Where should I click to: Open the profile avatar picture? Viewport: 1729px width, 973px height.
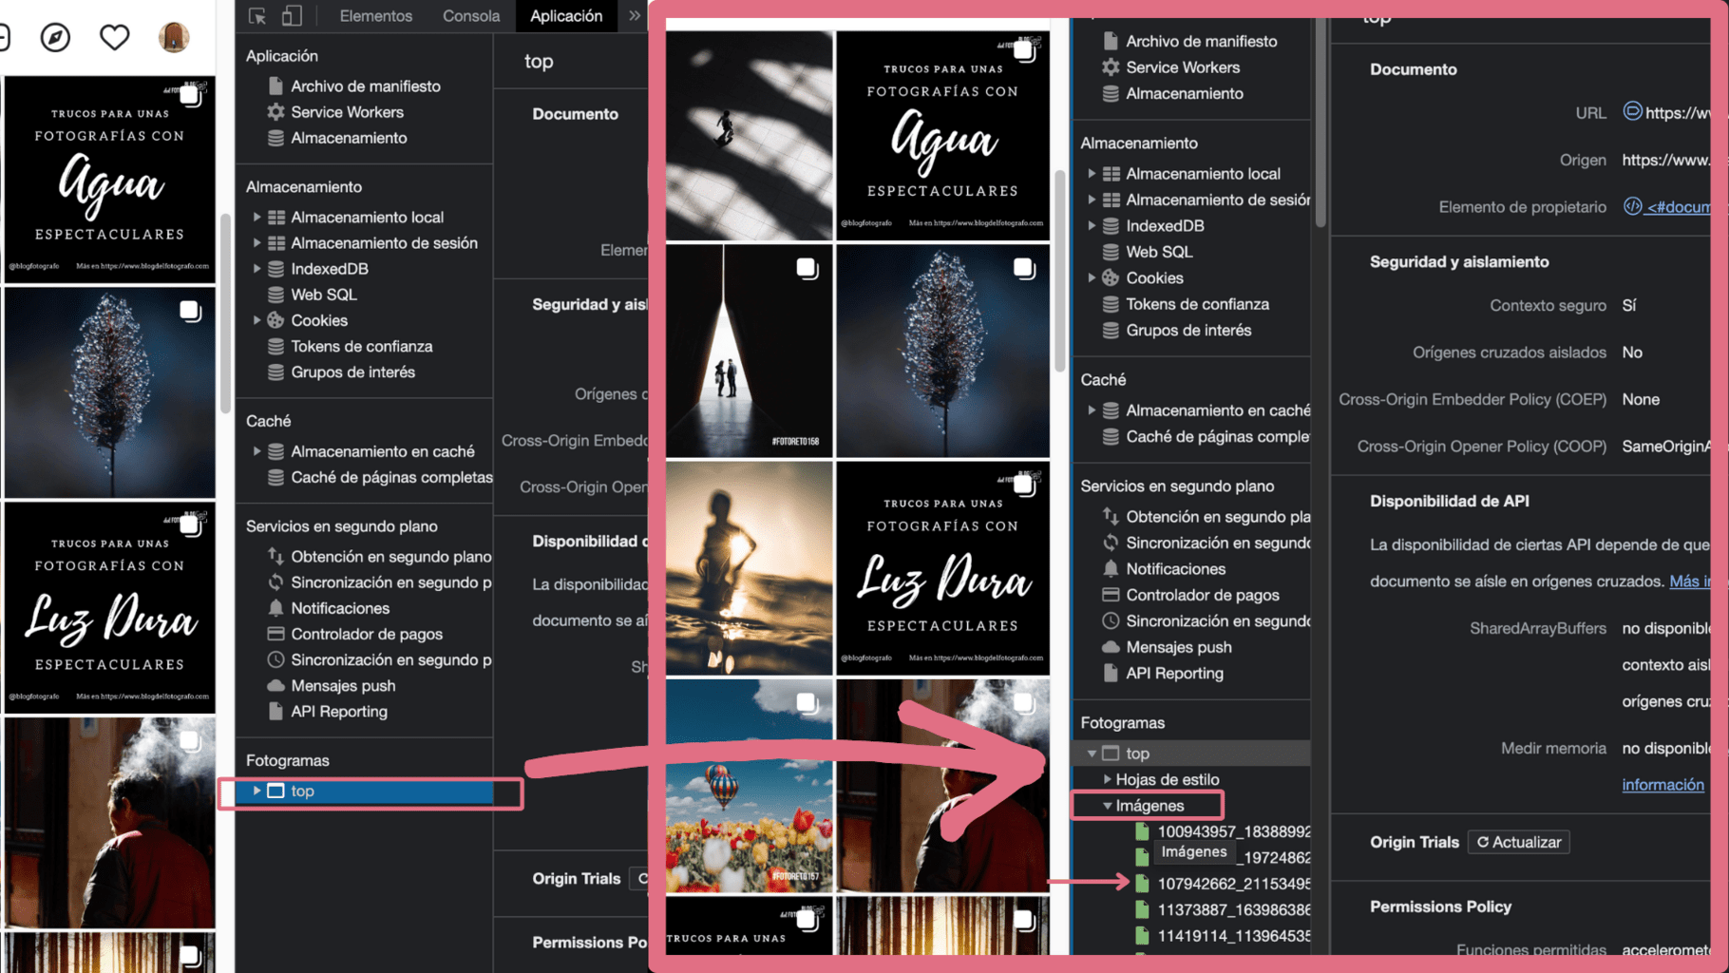point(174,37)
